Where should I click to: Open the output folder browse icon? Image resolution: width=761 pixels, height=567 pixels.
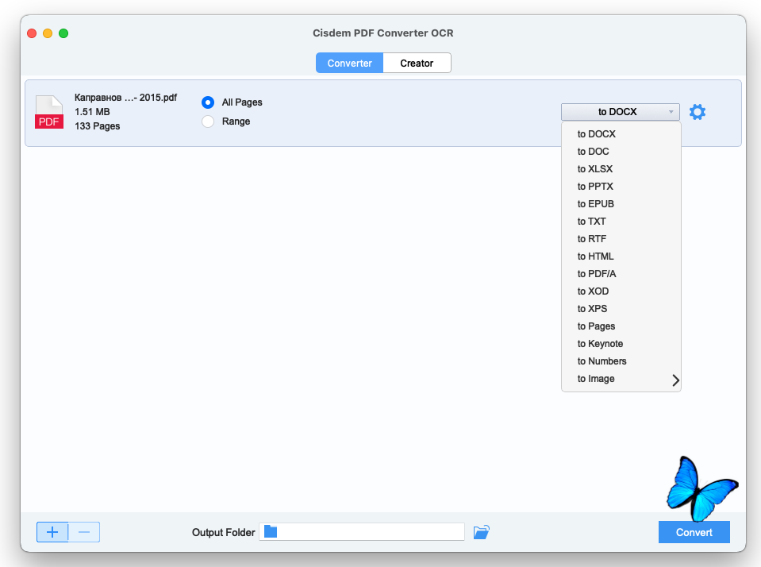click(481, 532)
